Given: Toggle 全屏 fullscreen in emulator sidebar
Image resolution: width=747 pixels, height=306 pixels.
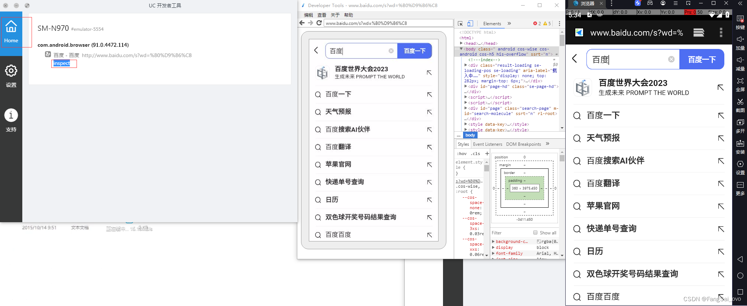Looking at the screenshot, I should [x=740, y=85].
